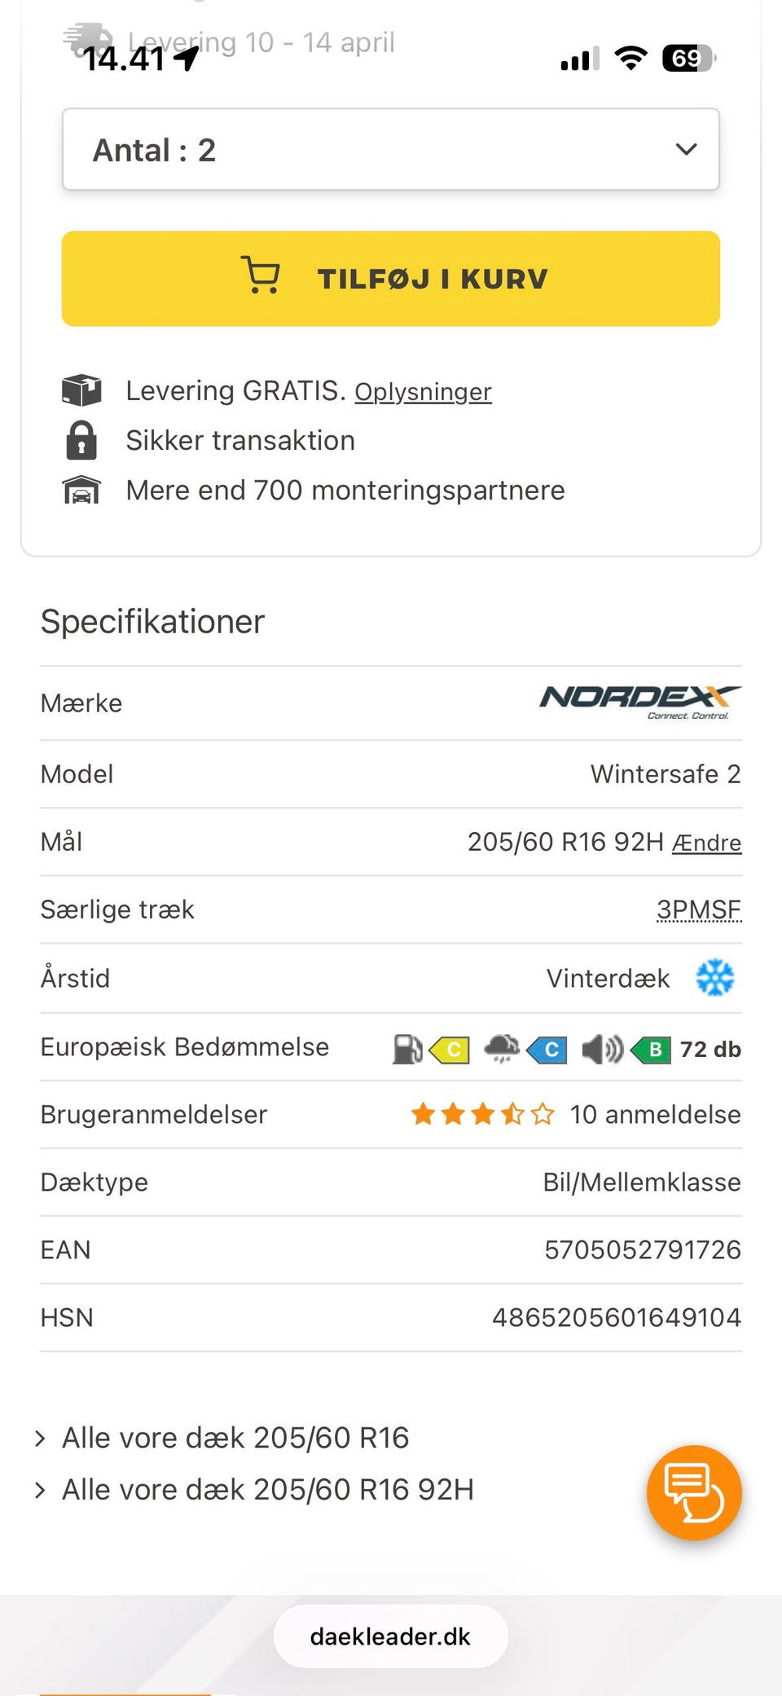Open the '10 anmeldelse' reviews text

655,1114
